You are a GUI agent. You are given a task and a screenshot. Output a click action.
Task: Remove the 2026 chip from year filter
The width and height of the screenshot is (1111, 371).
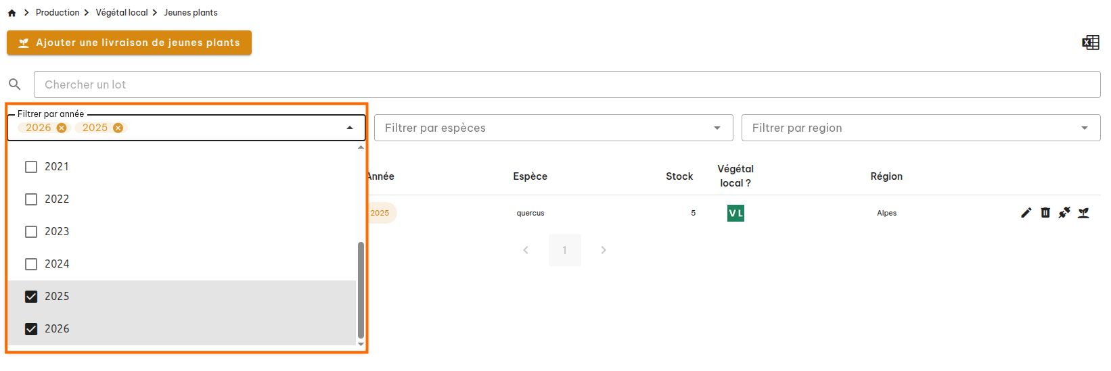coord(62,128)
